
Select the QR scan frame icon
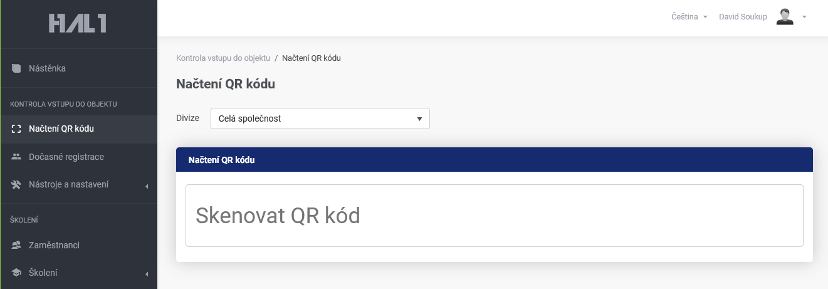point(16,129)
